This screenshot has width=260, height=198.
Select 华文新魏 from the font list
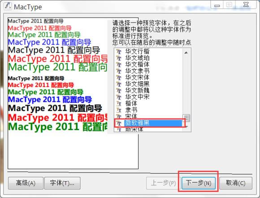tap(137, 91)
